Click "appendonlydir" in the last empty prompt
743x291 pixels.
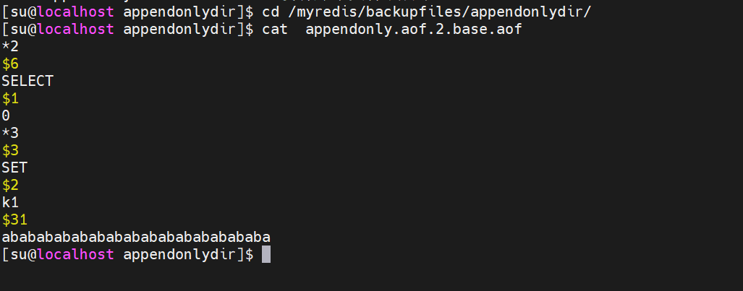pyautogui.click(x=180, y=254)
